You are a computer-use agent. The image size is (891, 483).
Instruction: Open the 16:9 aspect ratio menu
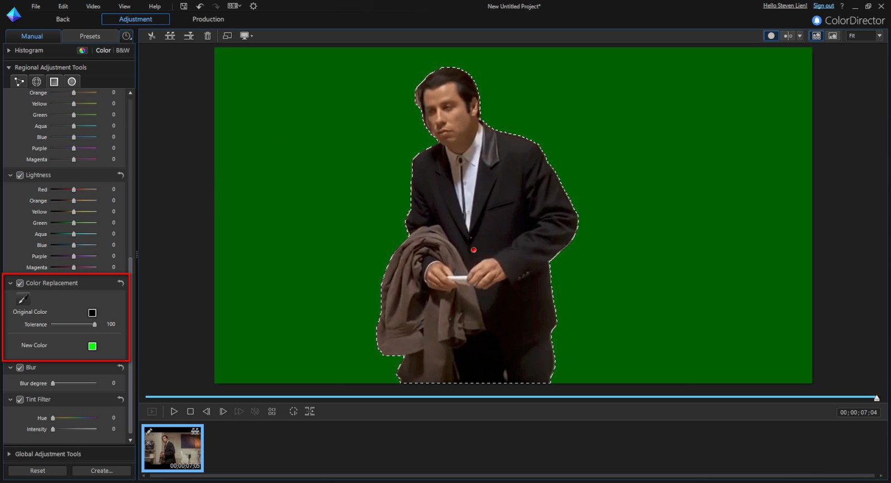[x=234, y=6]
